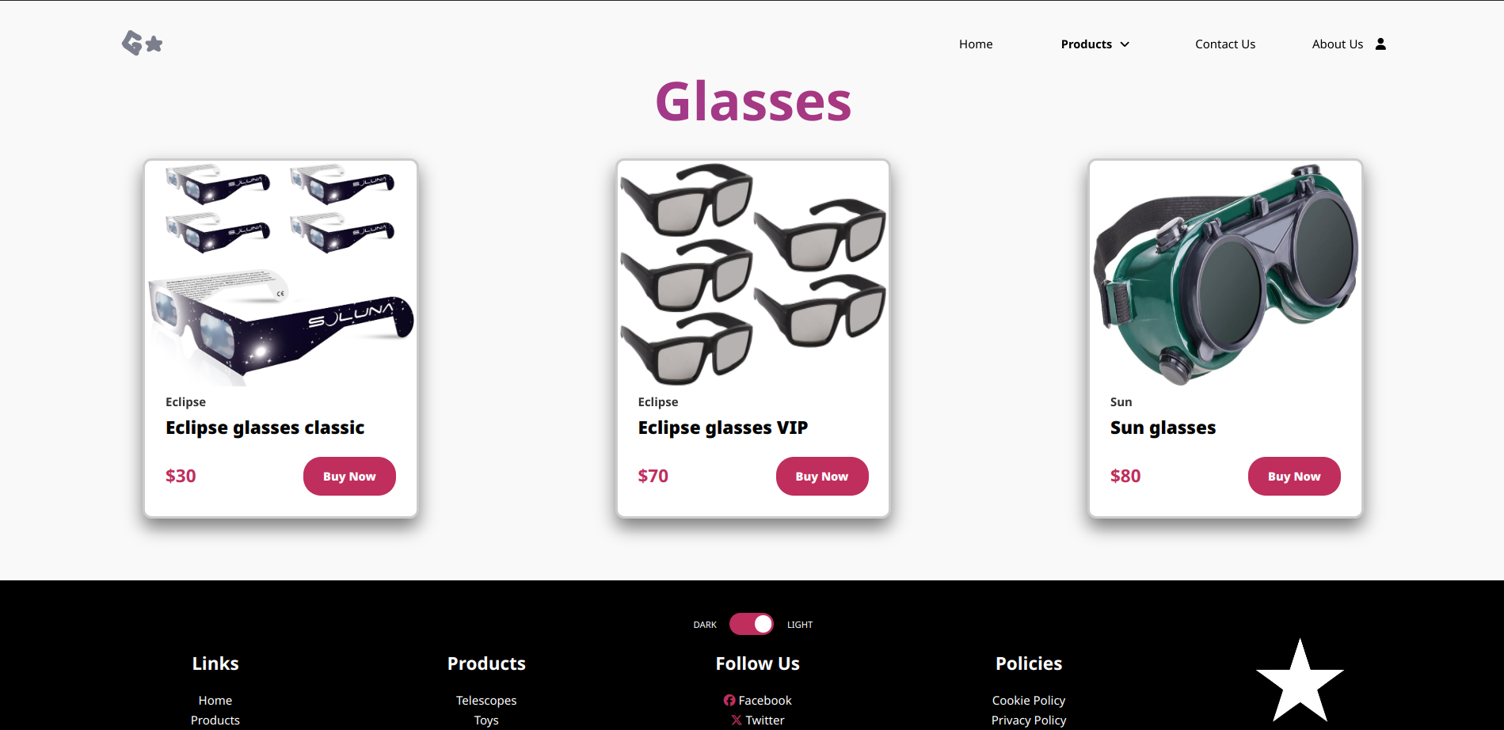
Task: Open About Us from the navbar
Action: pos(1338,44)
